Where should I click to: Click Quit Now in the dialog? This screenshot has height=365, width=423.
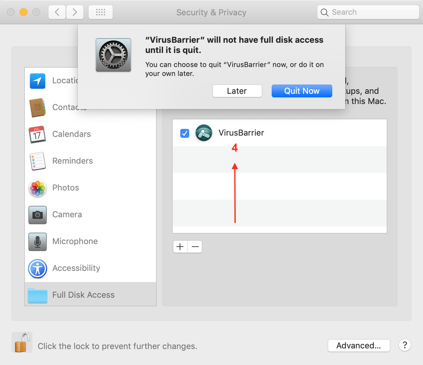302,91
